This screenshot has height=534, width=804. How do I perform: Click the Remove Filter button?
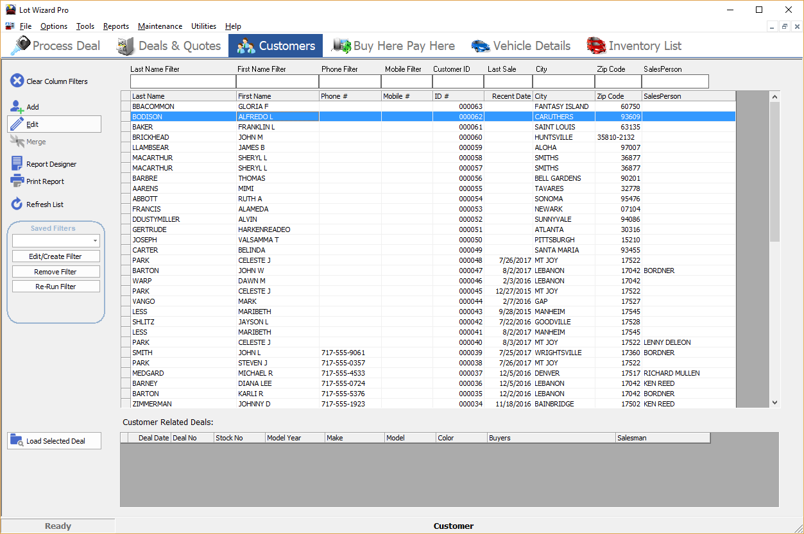[56, 271]
